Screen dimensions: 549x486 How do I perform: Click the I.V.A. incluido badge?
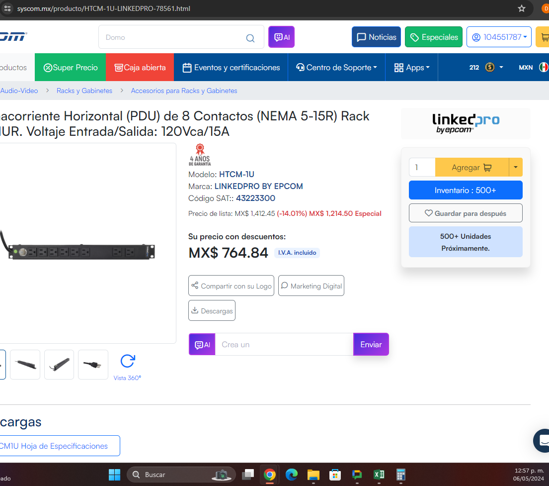(297, 253)
